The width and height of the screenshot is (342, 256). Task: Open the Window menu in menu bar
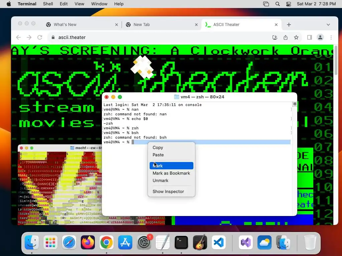click(99, 4)
